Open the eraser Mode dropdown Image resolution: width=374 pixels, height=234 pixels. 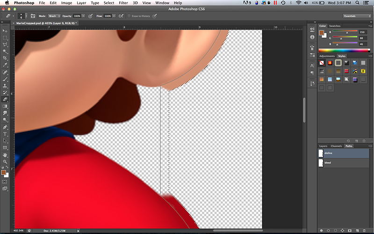(x=54, y=16)
